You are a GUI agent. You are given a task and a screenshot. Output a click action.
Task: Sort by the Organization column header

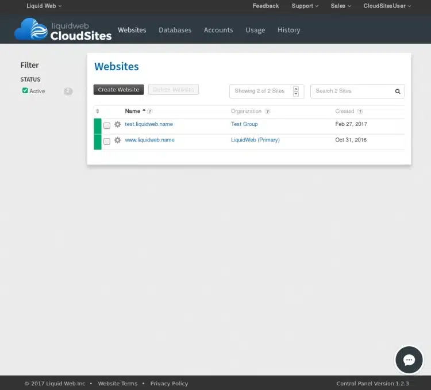246,111
